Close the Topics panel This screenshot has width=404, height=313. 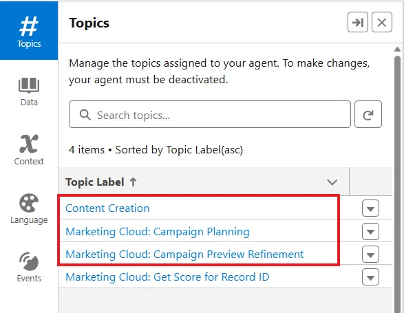pos(382,23)
